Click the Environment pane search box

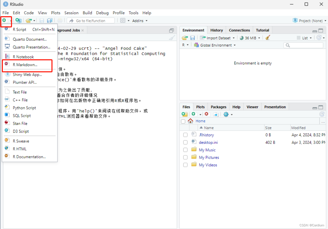coord(303,45)
